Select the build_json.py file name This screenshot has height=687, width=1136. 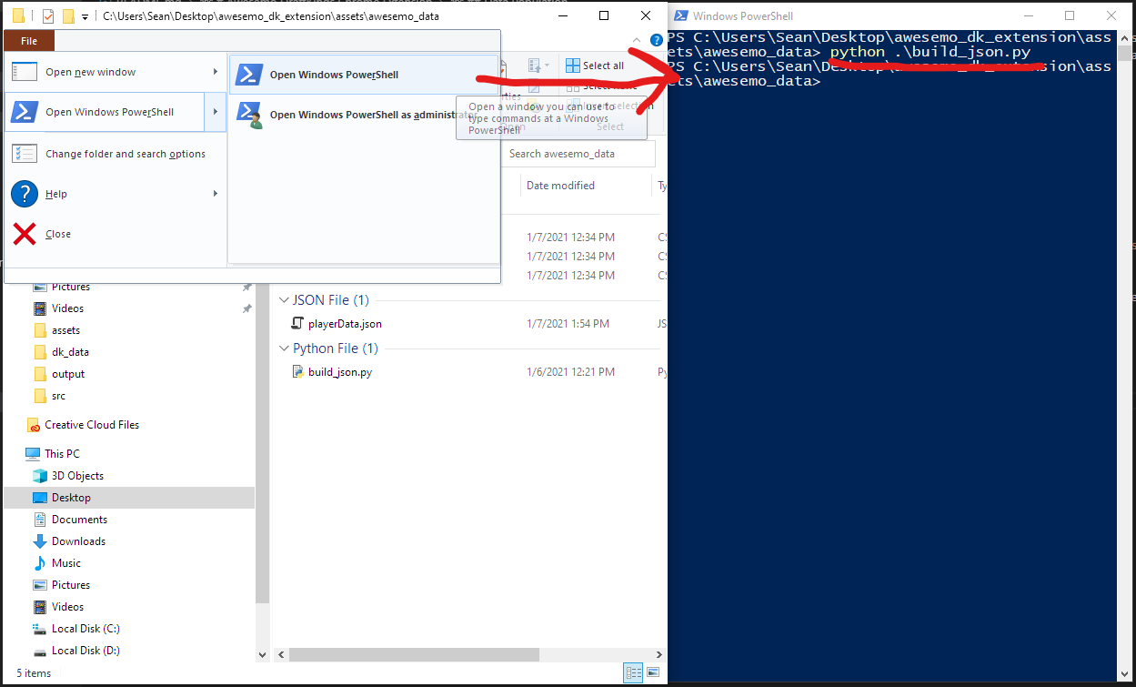(339, 372)
